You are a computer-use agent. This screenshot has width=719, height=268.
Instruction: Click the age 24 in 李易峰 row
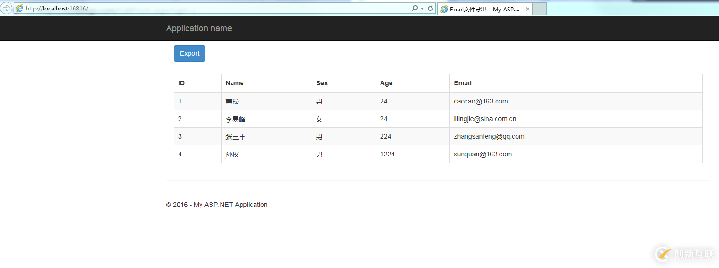pyautogui.click(x=384, y=119)
